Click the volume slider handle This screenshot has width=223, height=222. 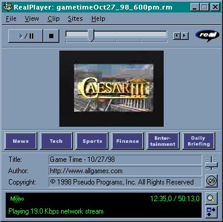point(211,165)
